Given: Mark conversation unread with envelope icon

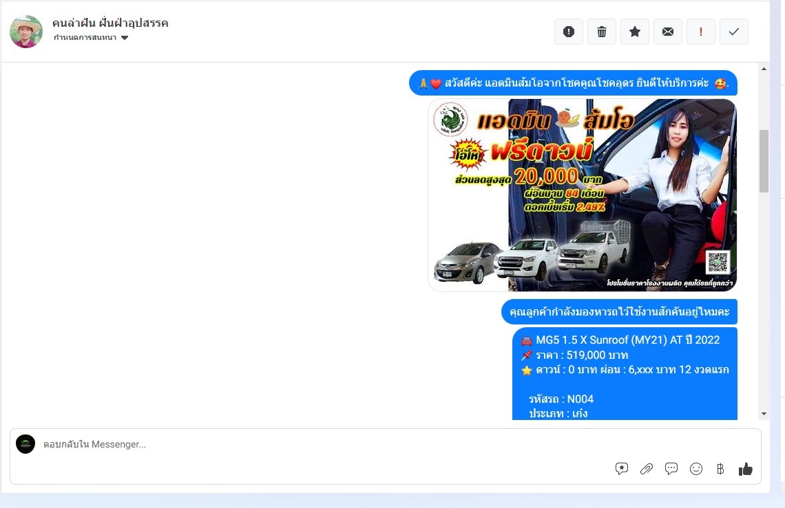Looking at the screenshot, I should [667, 32].
